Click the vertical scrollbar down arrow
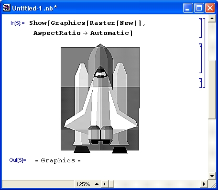The image size is (218, 190). click(x=212, y=176)
